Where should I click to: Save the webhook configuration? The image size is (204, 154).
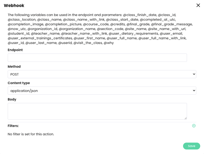point(191,146)
